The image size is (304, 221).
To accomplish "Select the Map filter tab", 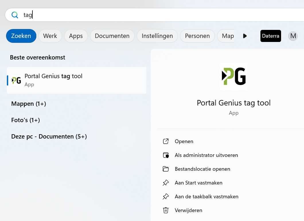I will pos(226,36).
